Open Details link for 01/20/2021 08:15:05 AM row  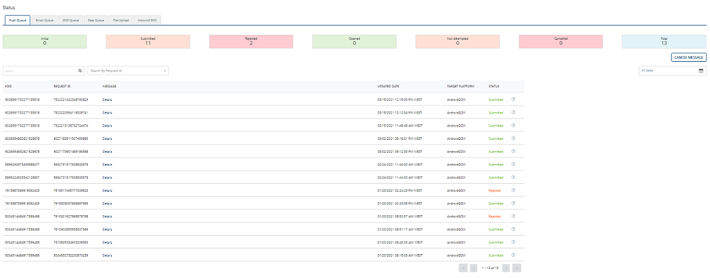pyautogui.click(x=107, y=256)
